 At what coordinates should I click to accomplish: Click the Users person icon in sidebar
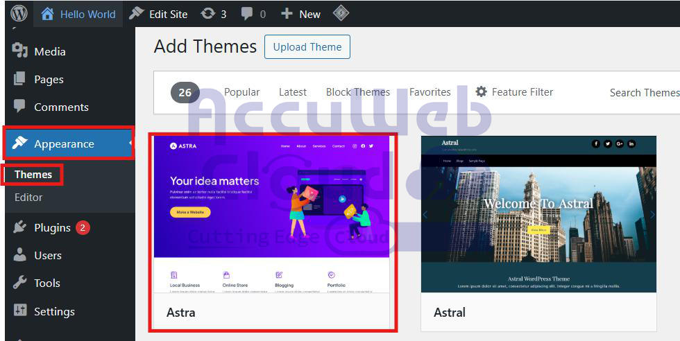point(19,255)
